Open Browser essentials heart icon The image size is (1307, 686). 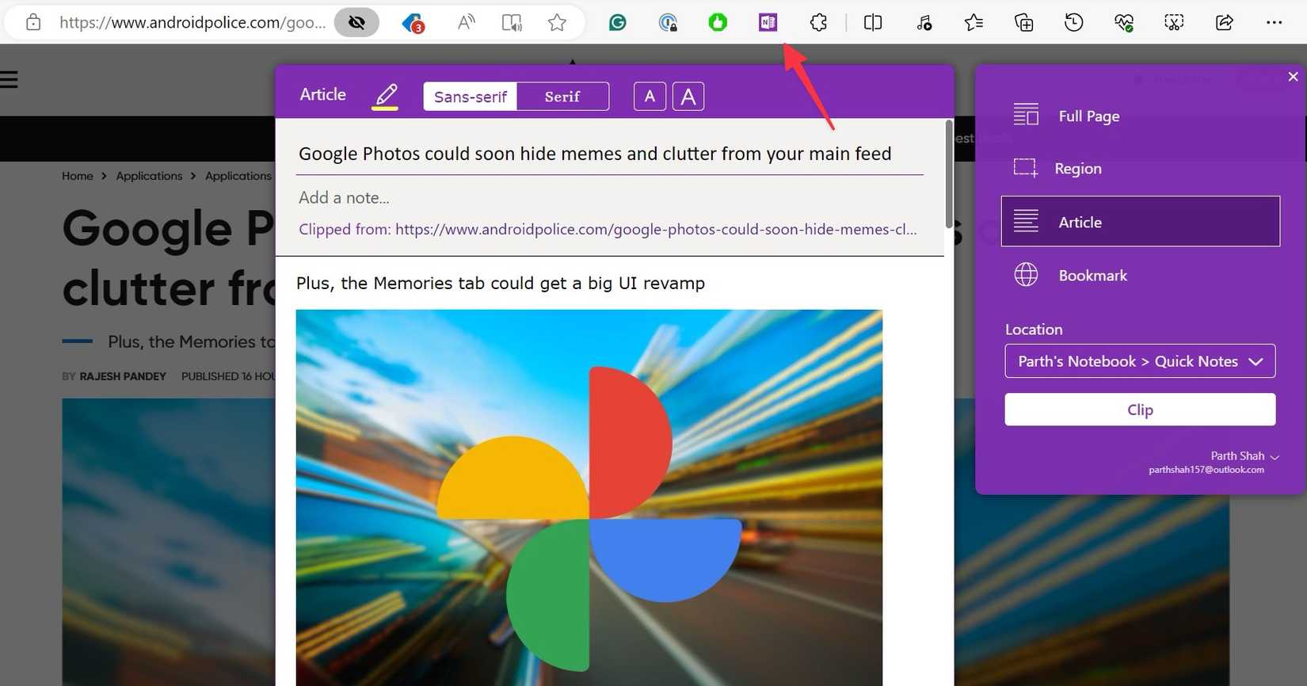coord(1123,23)
